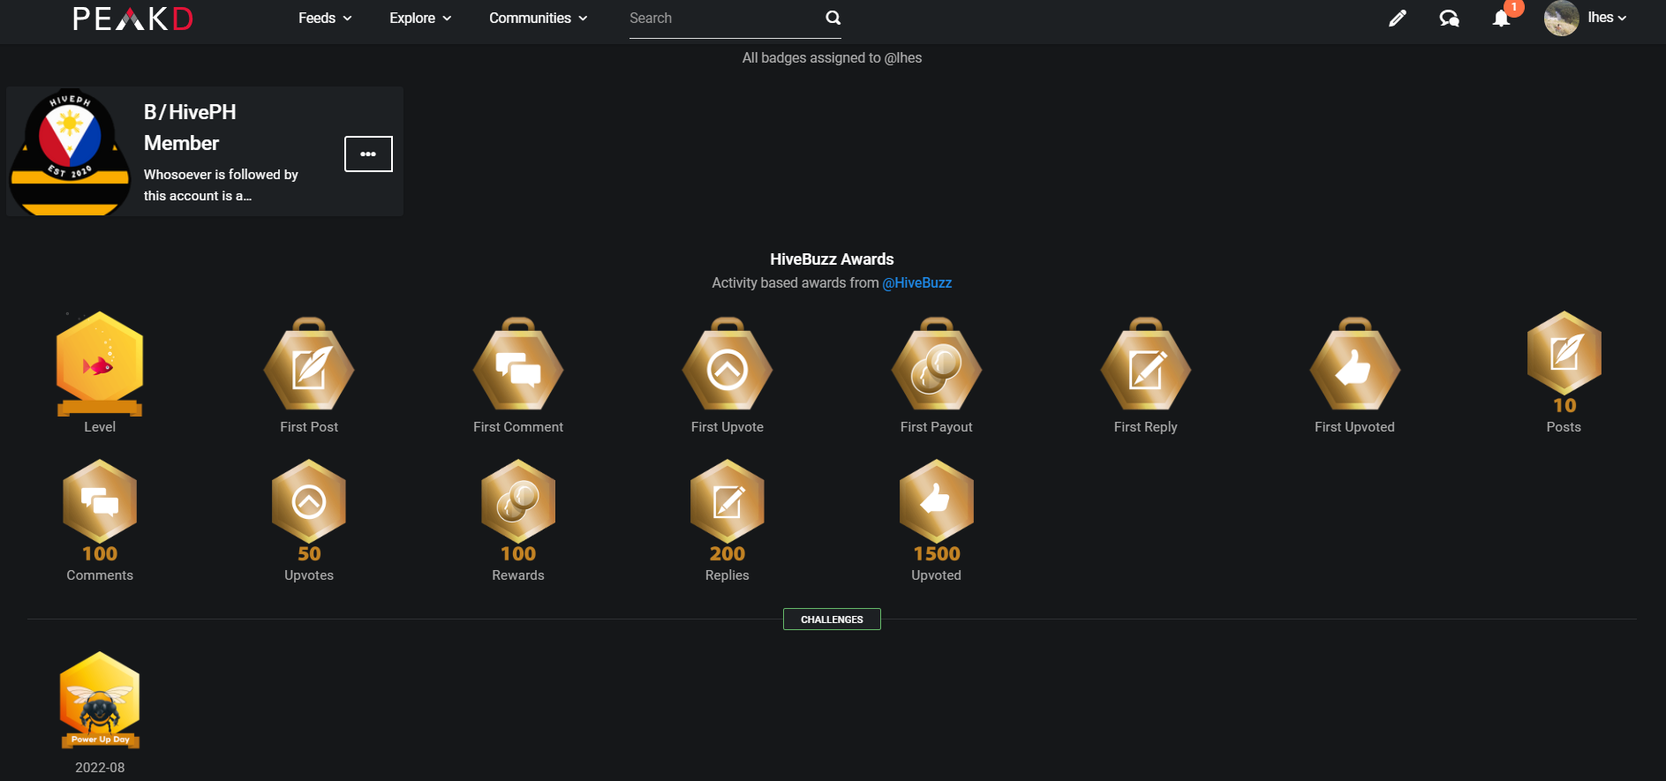Select the Power Up Day bee badge
This screenshot has width=1666, height=781.
coord(100,701)
